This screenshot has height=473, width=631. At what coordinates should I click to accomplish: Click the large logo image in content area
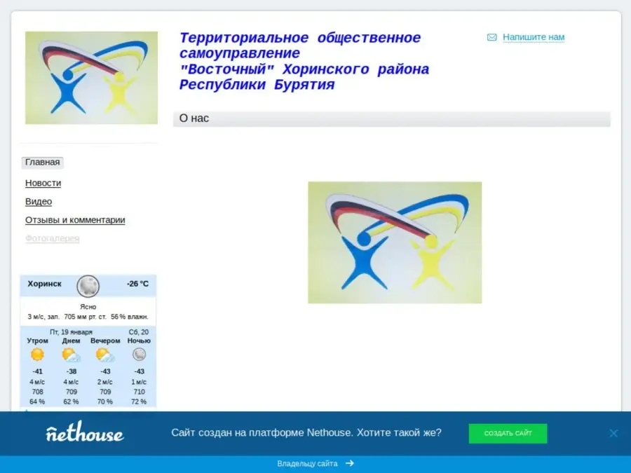click(x=395, y=242)
